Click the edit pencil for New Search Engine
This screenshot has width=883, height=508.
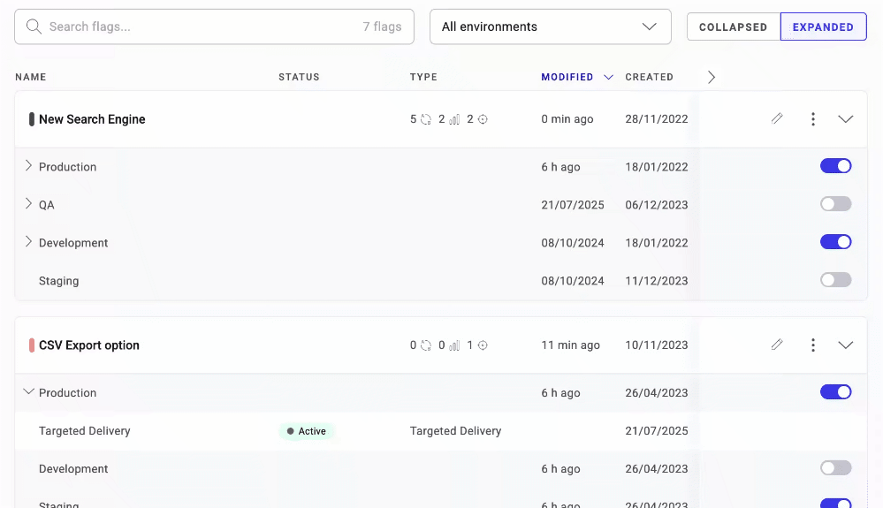(x=777, y=119)
